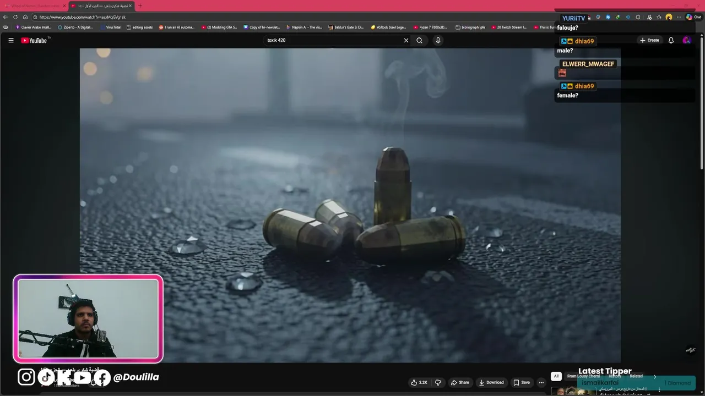Focus the YouTube search field with toxik 420
This screenshot has width=705, height=396.
333,40
